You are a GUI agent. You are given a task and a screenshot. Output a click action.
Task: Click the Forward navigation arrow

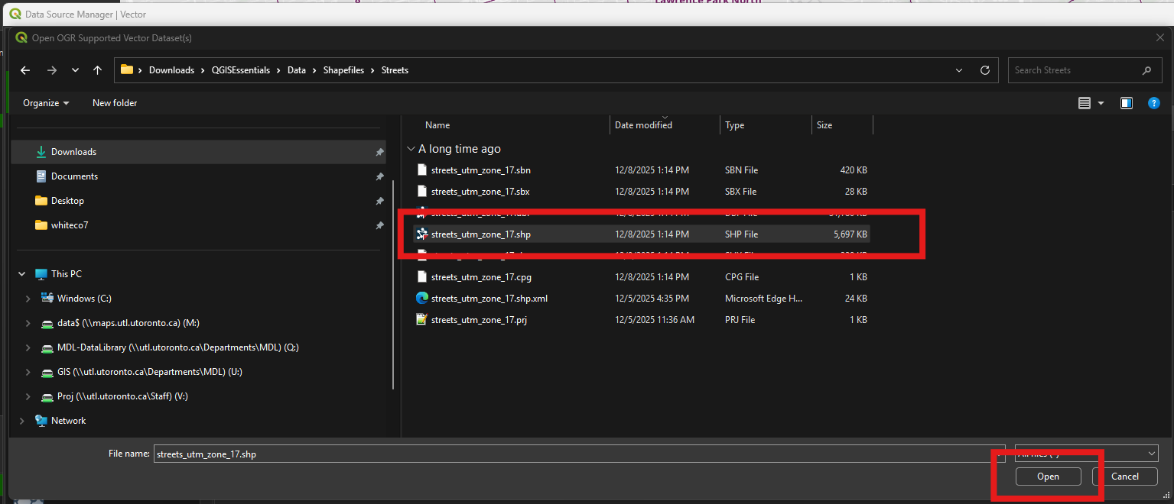click(52, 70)
